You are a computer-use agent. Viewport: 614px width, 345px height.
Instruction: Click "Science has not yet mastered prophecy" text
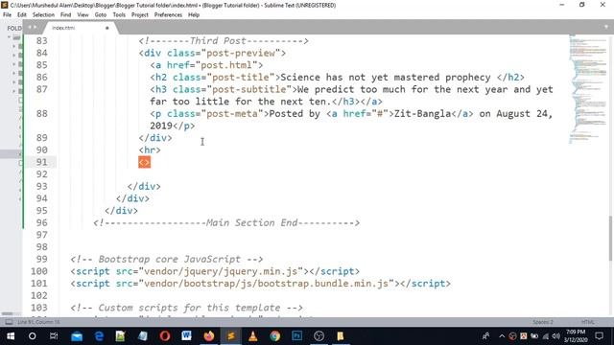[386, 77]
